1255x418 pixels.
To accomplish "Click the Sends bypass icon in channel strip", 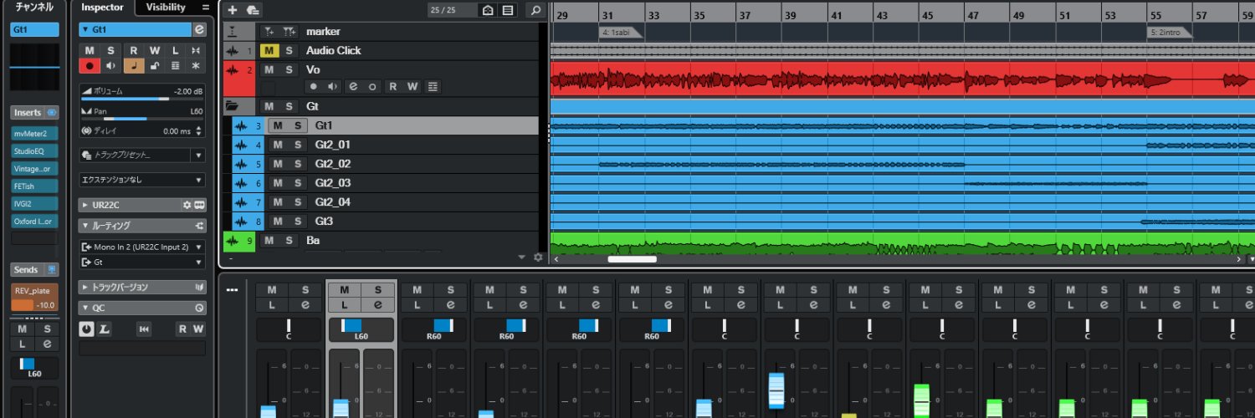I will tap(53, 270).
